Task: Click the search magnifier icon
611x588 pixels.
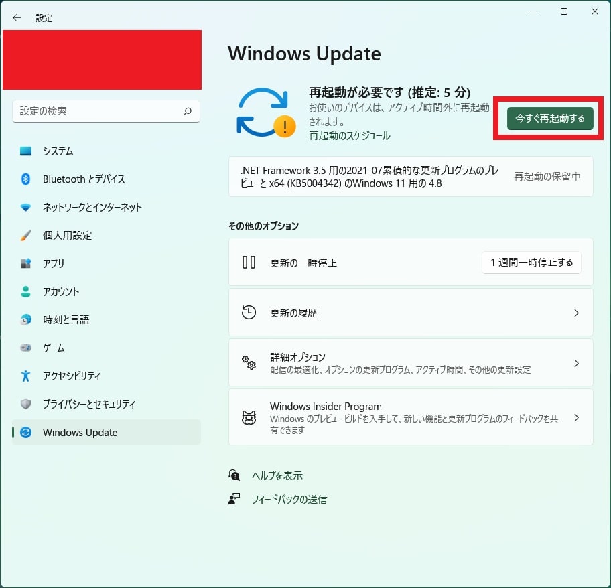Action: [x=188, y=111]
